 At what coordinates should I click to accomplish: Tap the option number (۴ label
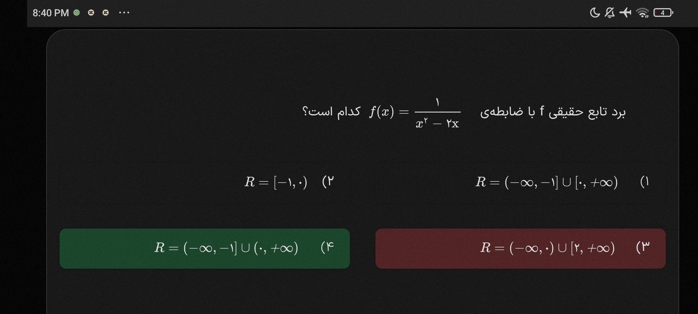click(327, 247)
